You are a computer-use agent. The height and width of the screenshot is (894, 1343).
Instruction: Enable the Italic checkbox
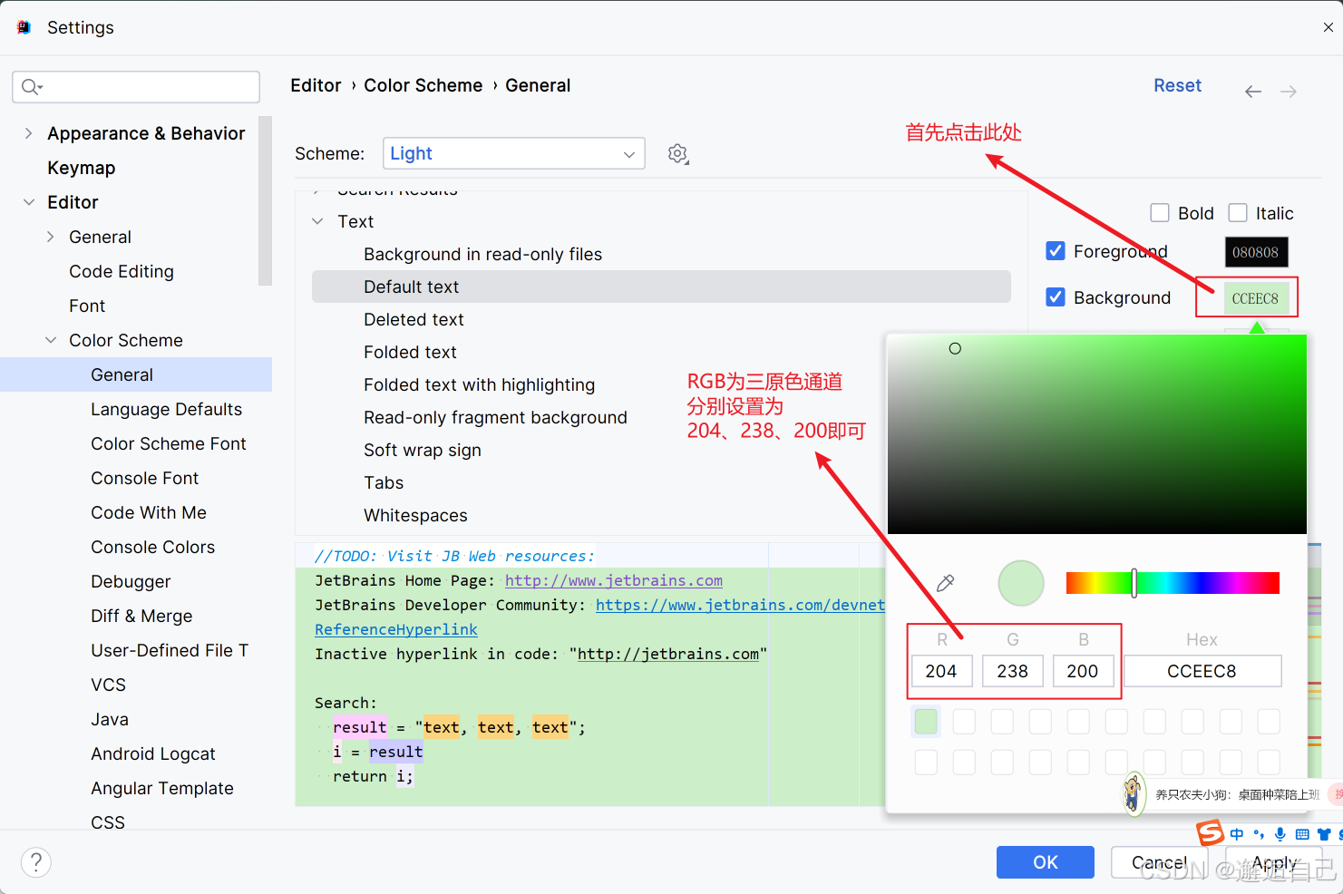(1238, 213)
